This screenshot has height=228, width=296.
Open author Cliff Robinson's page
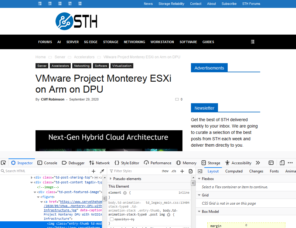click(x=53, y=99)
